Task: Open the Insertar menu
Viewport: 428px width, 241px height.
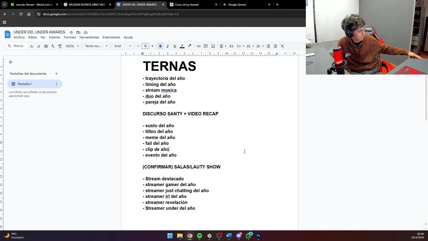Action: click(55, 37)
